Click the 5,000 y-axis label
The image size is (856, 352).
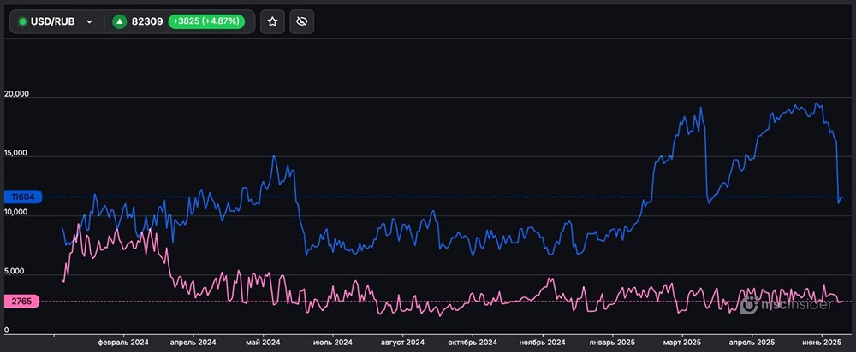[x=15, y=273]
